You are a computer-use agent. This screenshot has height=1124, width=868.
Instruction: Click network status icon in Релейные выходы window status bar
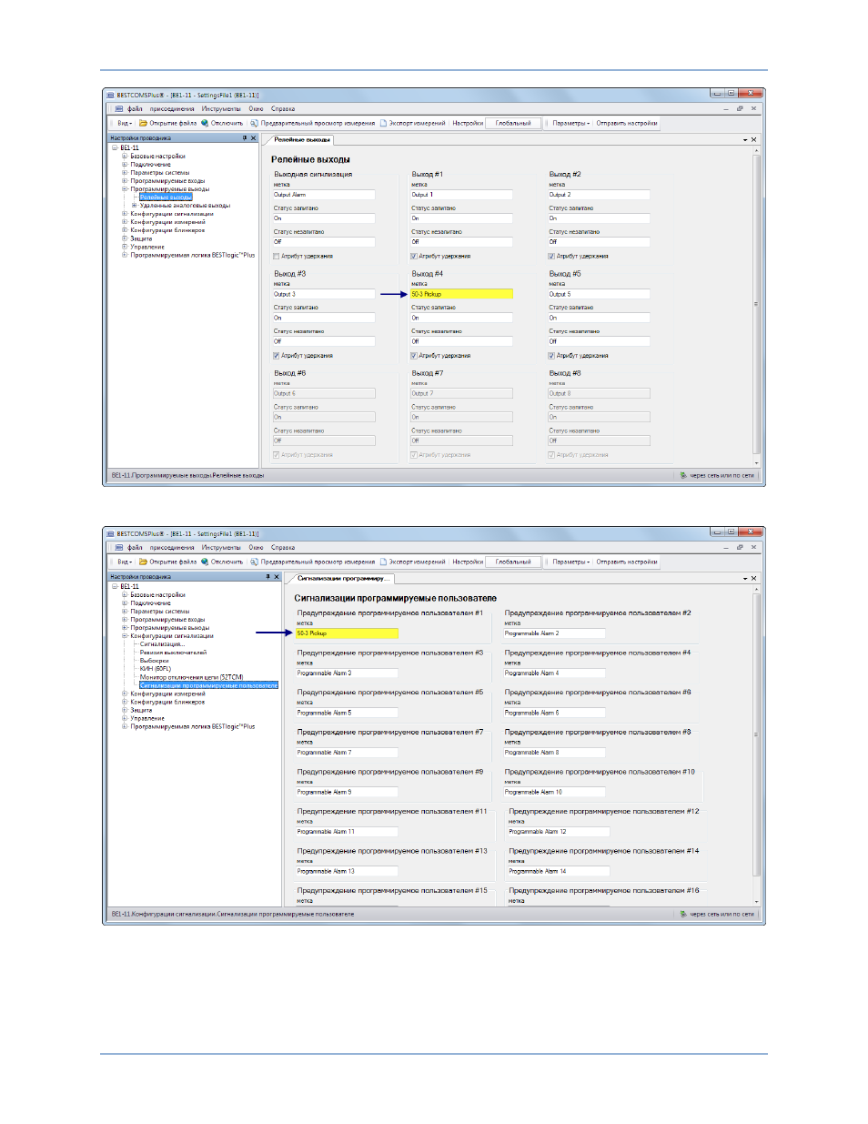tap(683, 475)
